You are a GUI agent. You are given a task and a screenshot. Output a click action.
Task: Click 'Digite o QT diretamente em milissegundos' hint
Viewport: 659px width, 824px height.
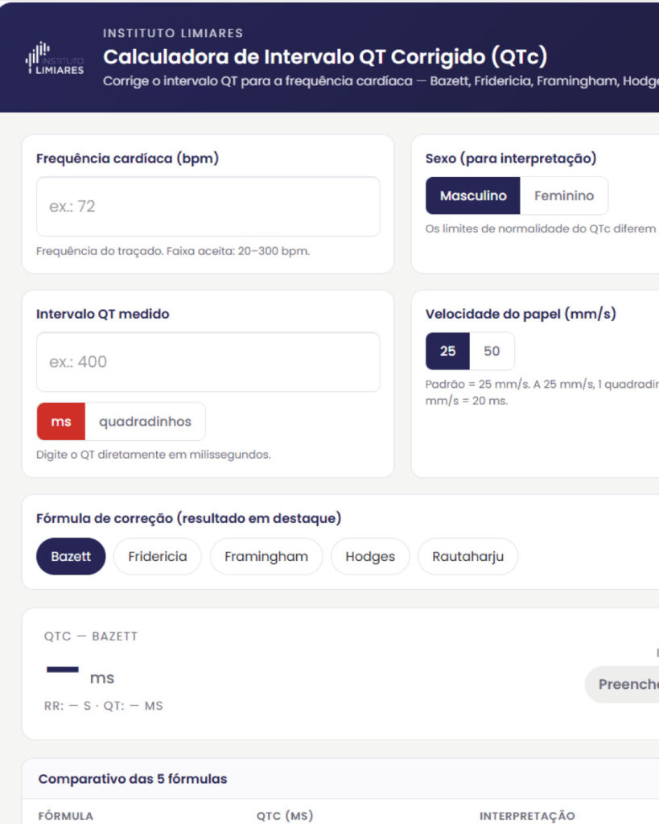click(x=154, y=455)
